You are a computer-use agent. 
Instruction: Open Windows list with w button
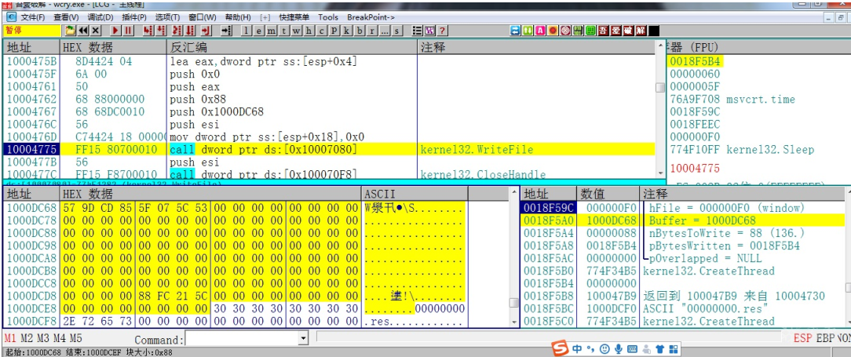[x=296, y=31]
